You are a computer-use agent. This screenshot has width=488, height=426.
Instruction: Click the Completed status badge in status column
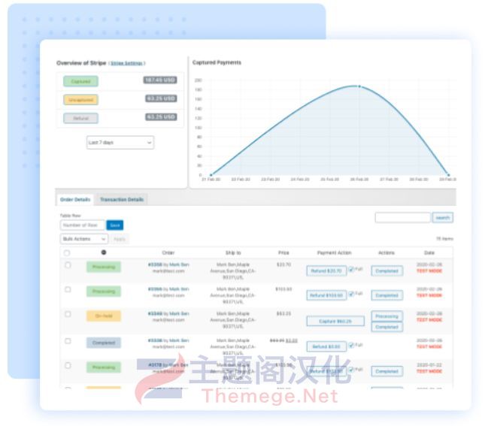pos(104,343)
